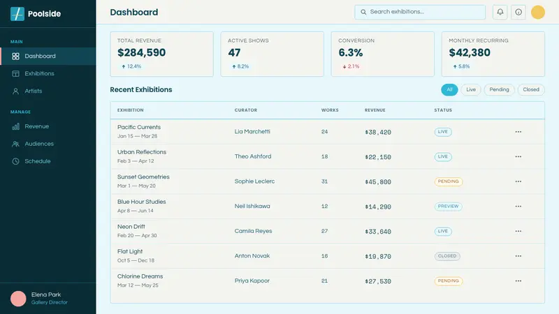
Task: Open the Urban Reflections exhibition
Action: click(142, 152)
